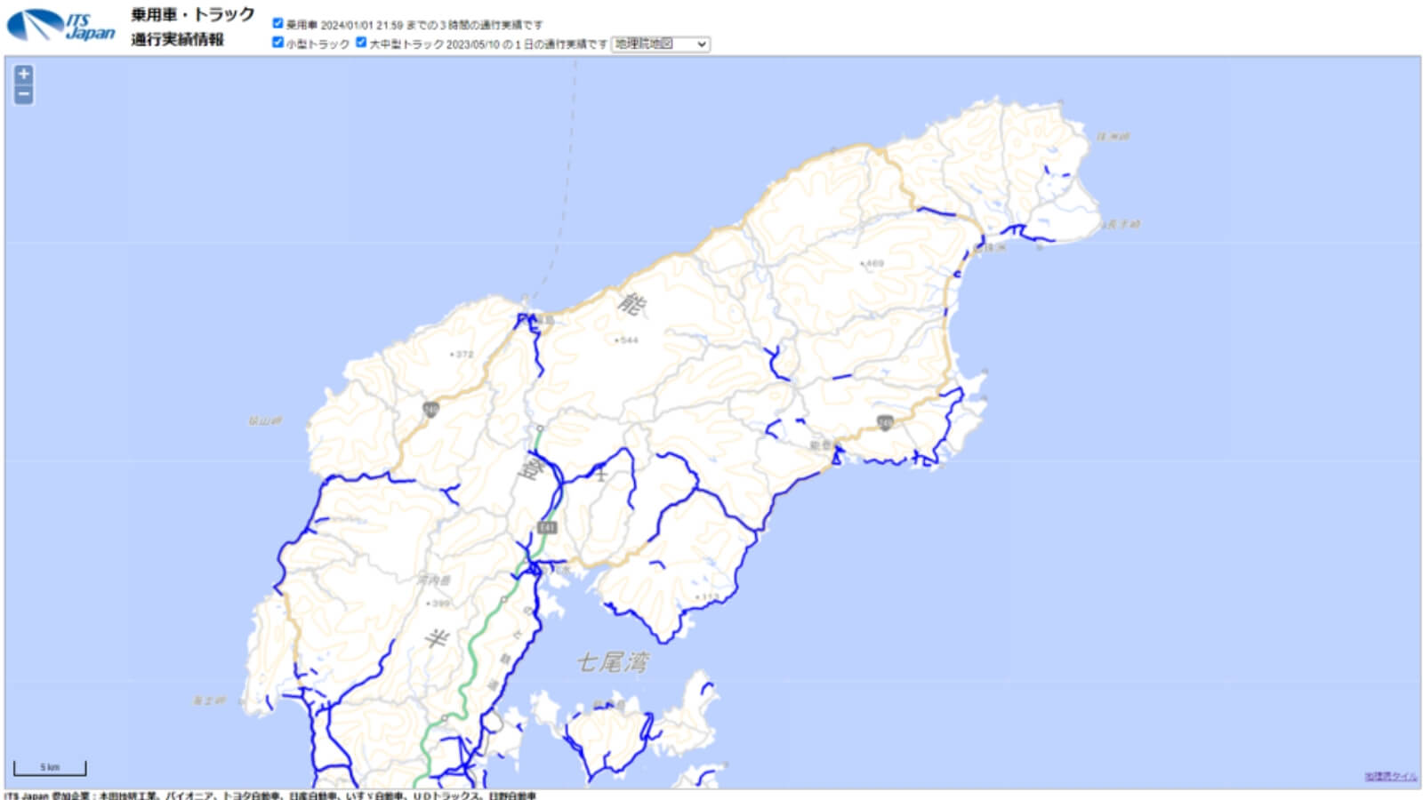Click the 372 elevation point label
Image resolution: width=1423 pixels, height=800 pixels.
tap(462, 355)
